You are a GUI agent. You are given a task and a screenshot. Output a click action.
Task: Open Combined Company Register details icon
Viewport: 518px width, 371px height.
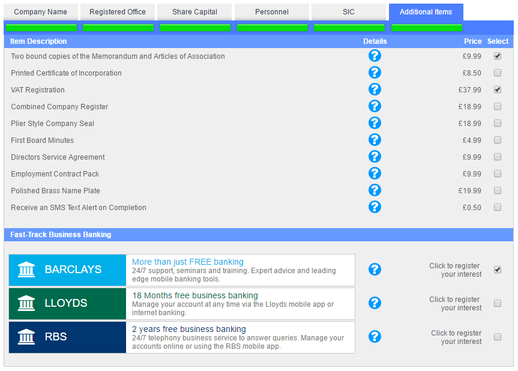(x=375, y=106)
